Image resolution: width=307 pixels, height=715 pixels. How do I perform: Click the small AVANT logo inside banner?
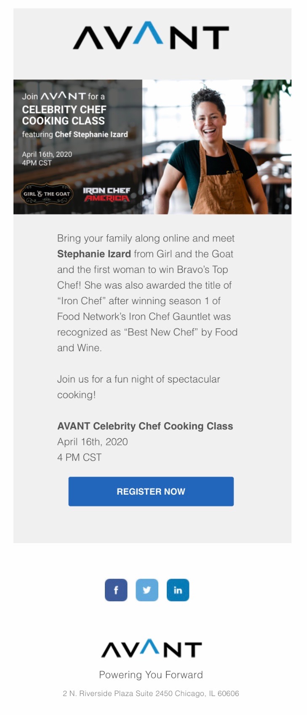tap(63, 96)
